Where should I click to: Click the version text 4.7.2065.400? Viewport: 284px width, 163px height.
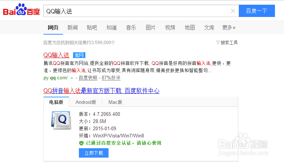point(106,114)
